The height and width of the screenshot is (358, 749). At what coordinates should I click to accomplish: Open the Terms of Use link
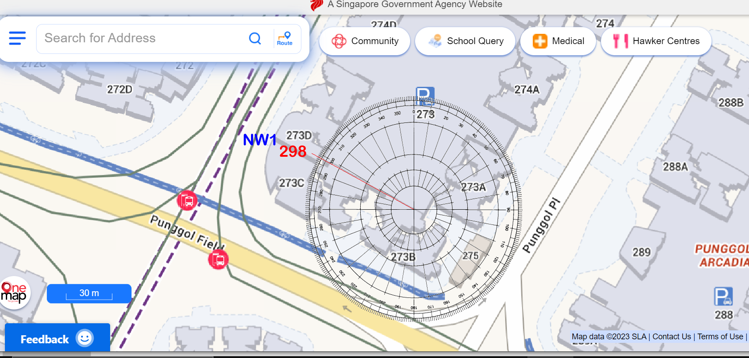tap(720, 337)
